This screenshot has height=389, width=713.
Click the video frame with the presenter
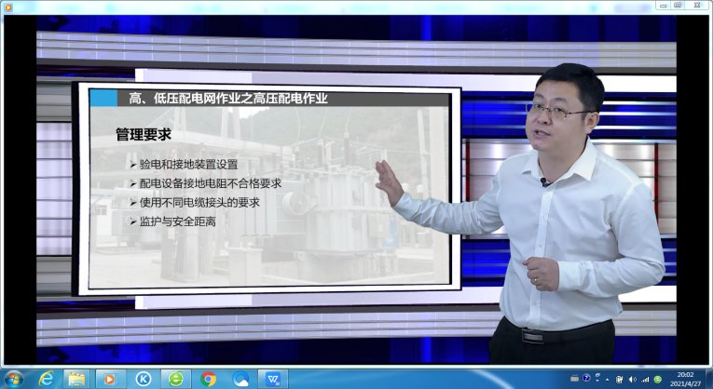(356, 190)
